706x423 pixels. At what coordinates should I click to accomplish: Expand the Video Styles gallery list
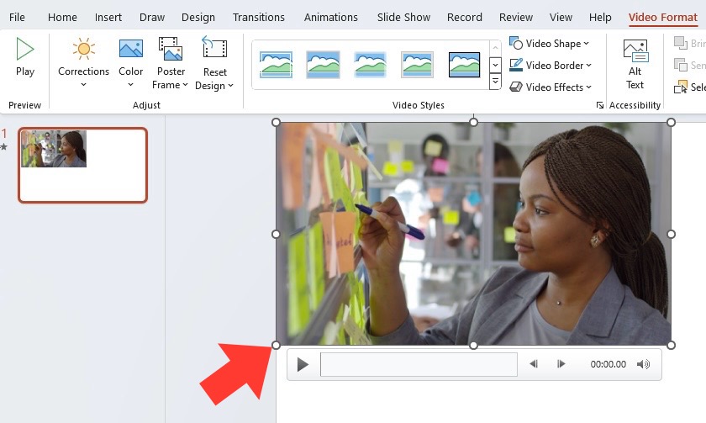pyautogui.click(x=495, y=82)
